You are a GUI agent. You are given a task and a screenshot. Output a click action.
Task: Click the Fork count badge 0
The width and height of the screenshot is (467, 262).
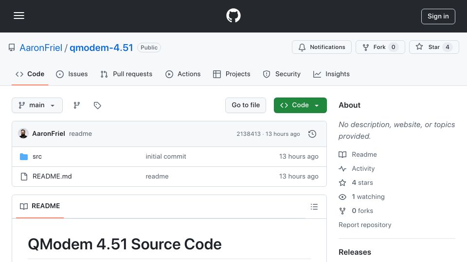click(393, 47)
